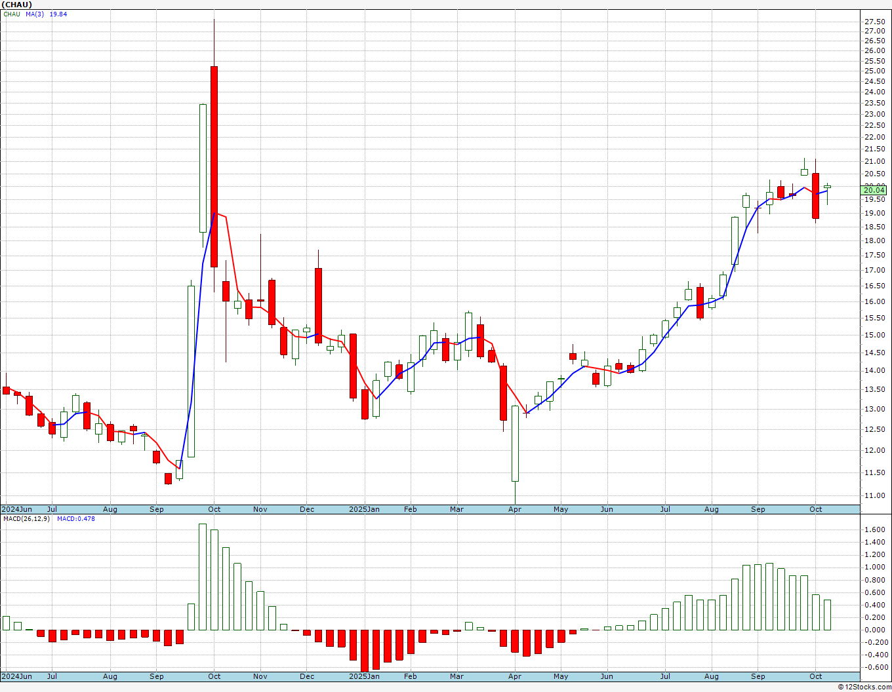The image size is (892, 692).
Task: Select 1.000 on the MACD axis
Action: 874,567
